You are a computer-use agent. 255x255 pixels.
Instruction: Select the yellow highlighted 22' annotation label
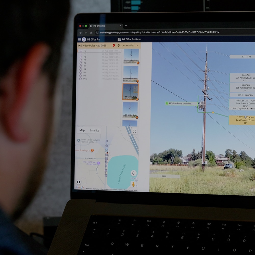tap(242, 120)
